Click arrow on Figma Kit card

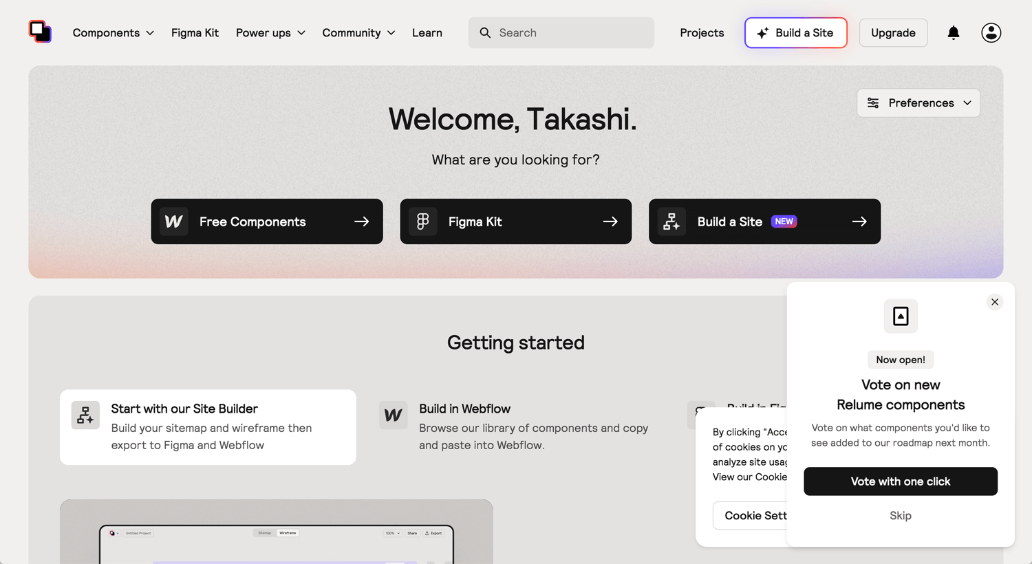[x=610, y=221]
